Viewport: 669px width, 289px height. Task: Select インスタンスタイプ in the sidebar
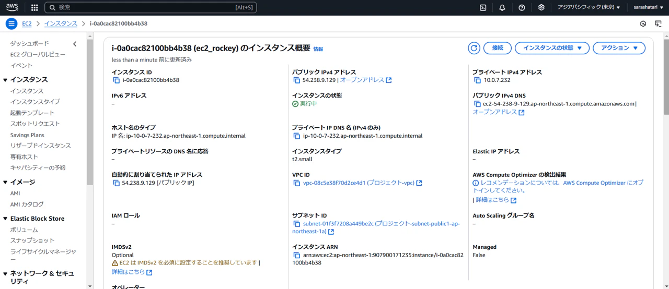pyautogui.click(x=35, y=102)
